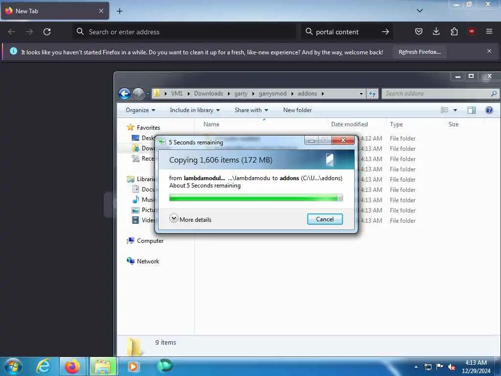Click the Refresh Firefox button
Screen dimensions: 501x376
(419, 52)
